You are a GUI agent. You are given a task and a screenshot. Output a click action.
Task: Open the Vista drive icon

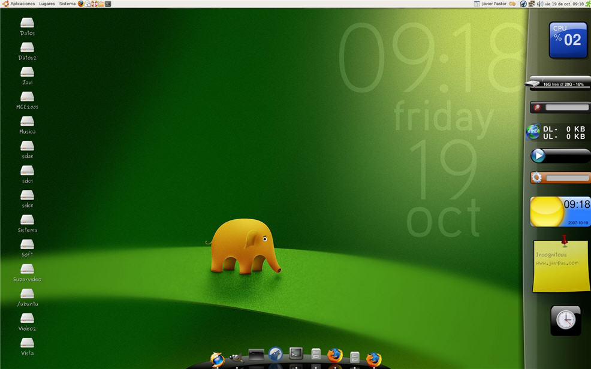click(27, 343)
